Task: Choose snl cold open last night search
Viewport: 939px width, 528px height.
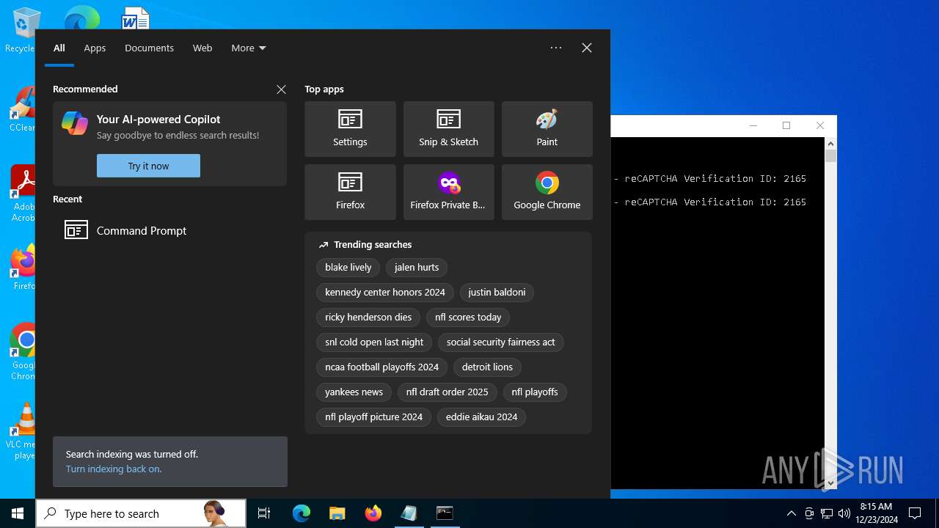Action: tap(374, 342)
